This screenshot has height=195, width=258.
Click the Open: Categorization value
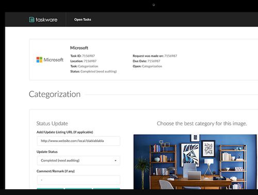click(152, 66)
